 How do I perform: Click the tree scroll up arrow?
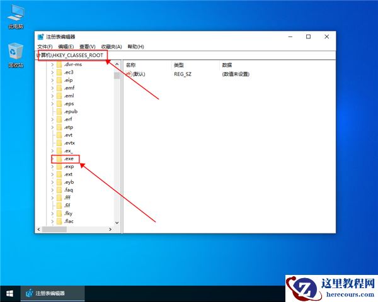coord(117,64)
